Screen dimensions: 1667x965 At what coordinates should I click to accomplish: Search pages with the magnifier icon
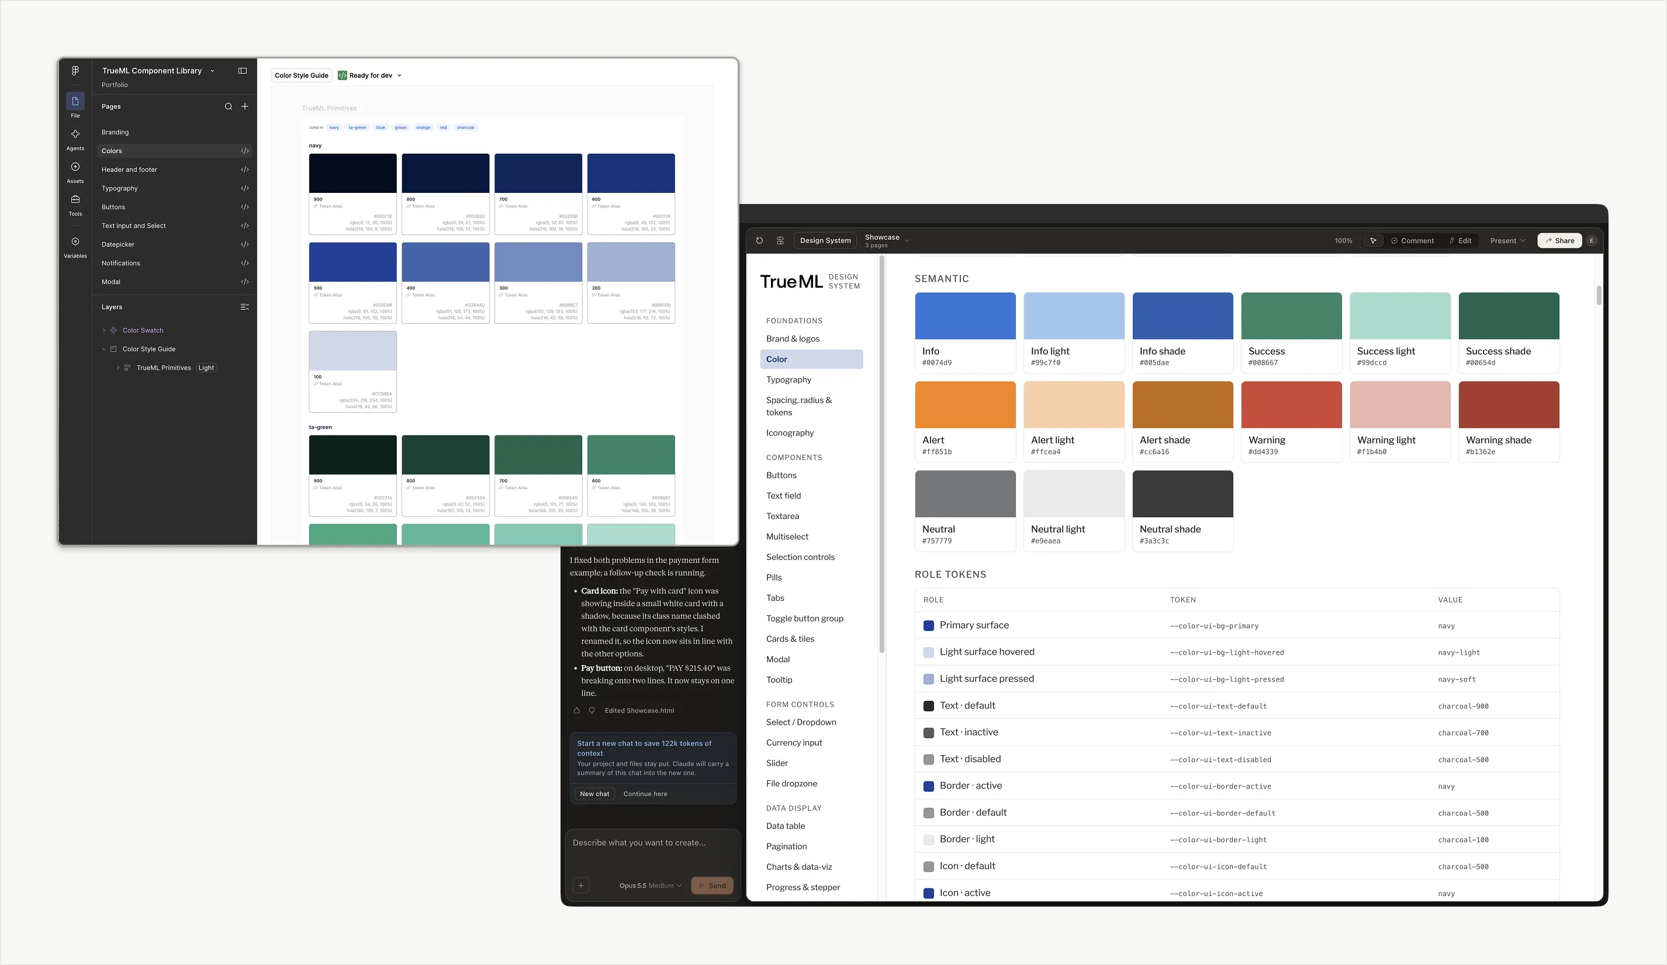(228, 106)
